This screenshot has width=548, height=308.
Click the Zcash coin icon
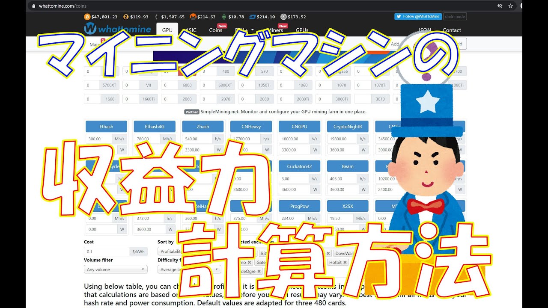pos(126,17)
